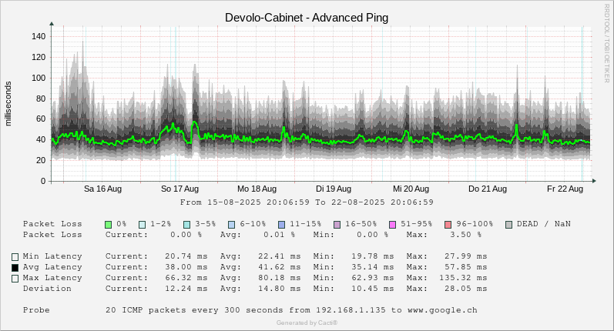The height and width of the screenshot is (331, 614).
Task: Click the Avg Latency Current 38.00 ms
Action: tap(186, 267)
